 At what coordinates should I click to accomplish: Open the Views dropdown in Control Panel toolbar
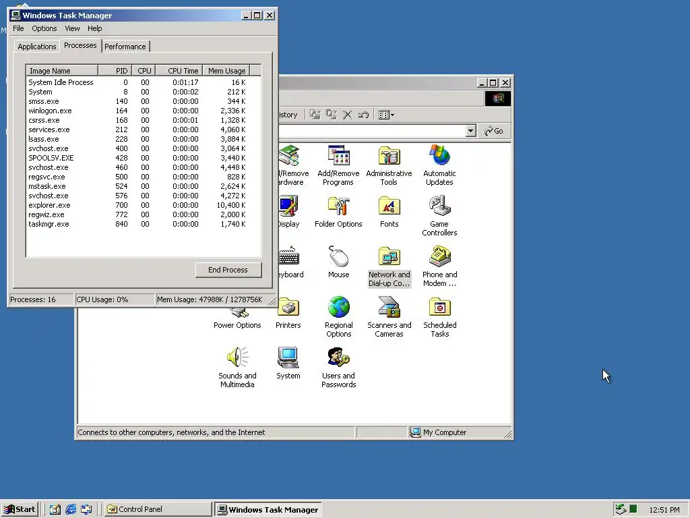[x=386, y=115]
